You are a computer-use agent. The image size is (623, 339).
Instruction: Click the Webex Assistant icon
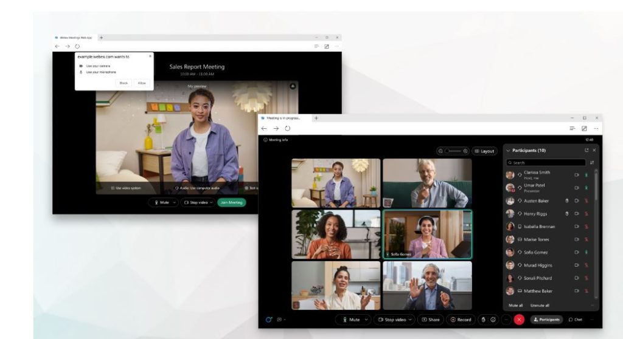268,320
